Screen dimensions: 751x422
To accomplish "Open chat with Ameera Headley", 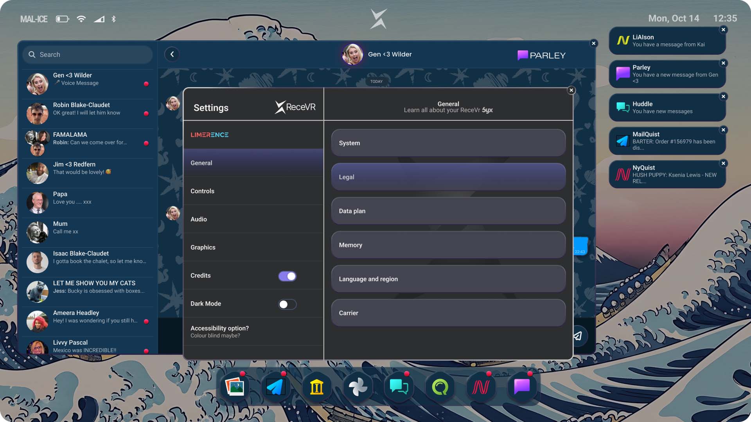I will point(88,322).
